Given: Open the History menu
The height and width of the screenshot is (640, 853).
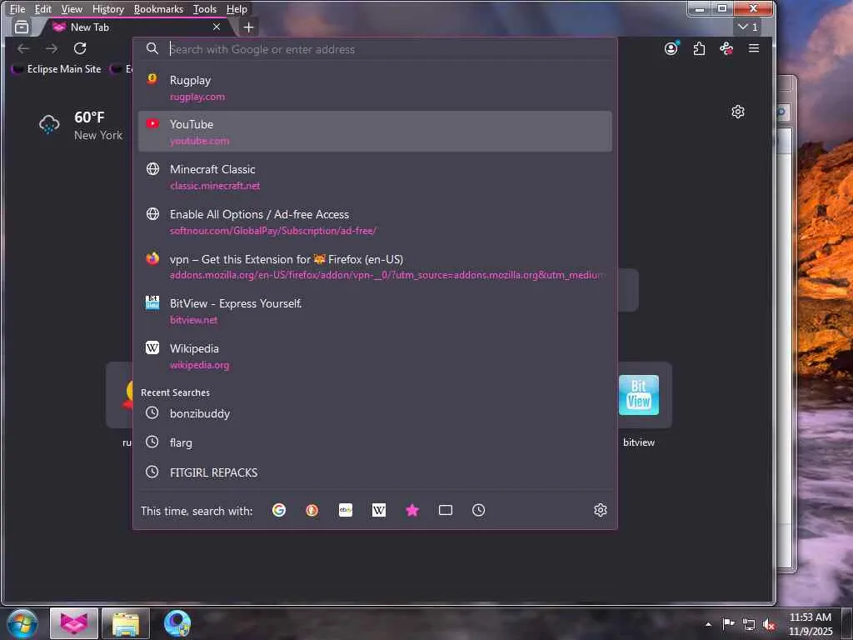Looking at the screenshot, I should pyautogui.click(x=108, y=8).
